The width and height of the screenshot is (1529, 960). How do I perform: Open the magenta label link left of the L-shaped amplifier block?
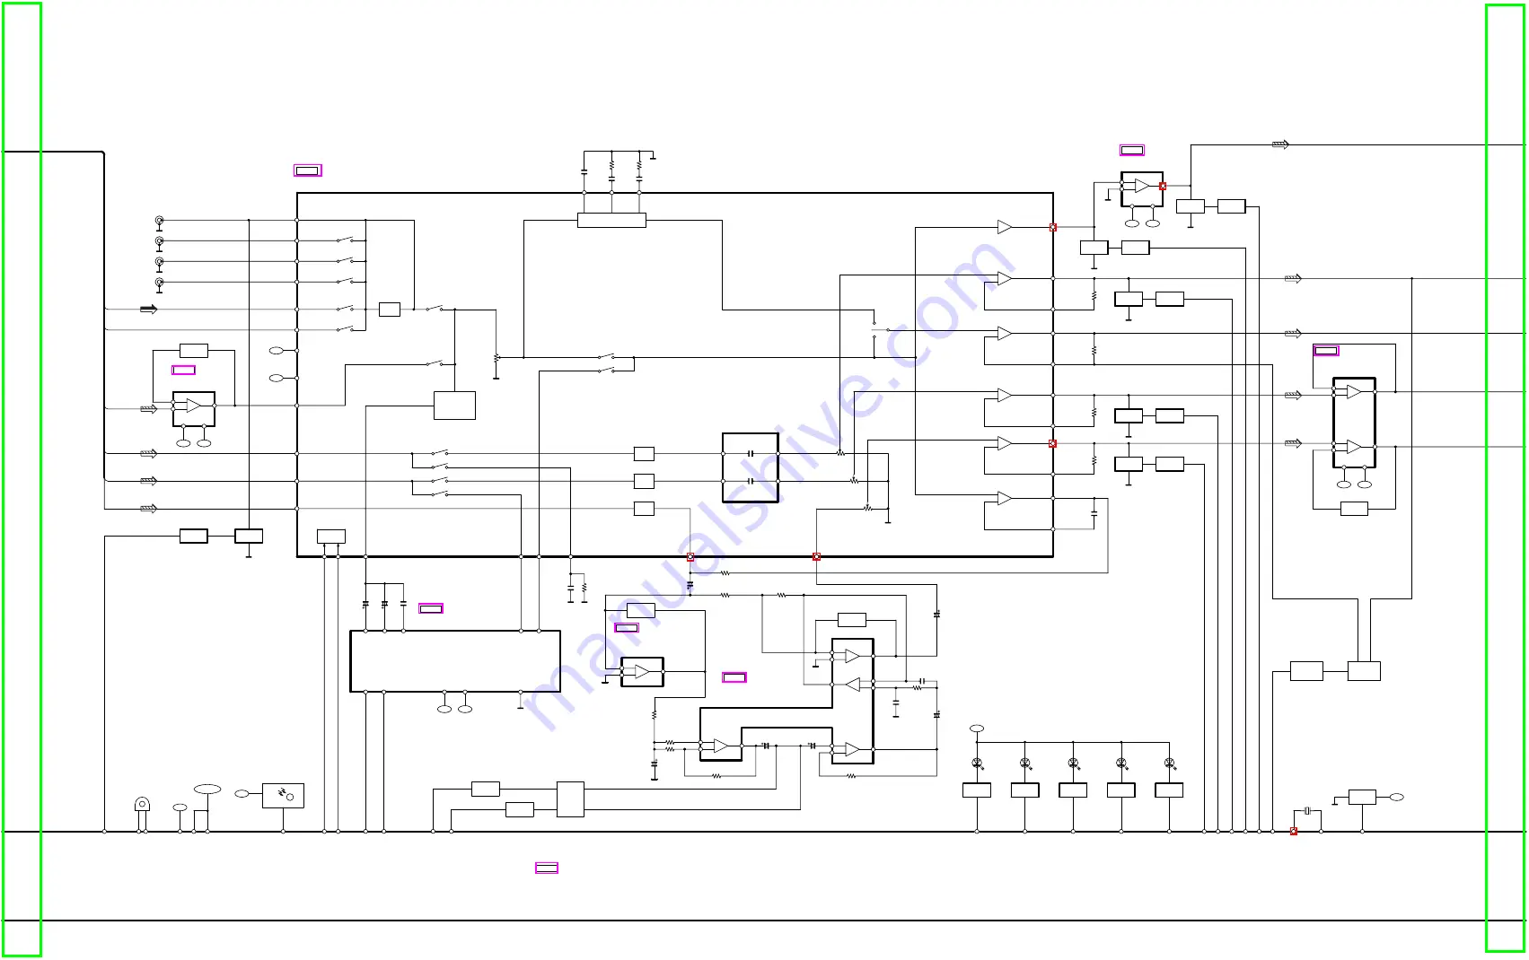point(734,677)
